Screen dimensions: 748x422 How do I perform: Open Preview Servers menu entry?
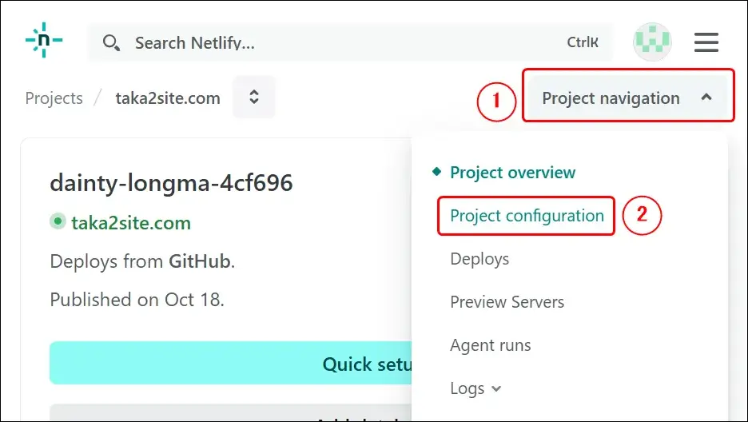click(507, 302)
